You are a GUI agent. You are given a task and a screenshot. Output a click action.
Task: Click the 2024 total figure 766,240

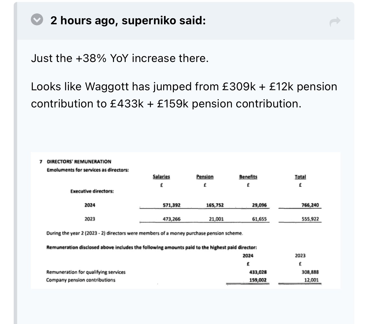pyautogui.click(x=310, y=205)
